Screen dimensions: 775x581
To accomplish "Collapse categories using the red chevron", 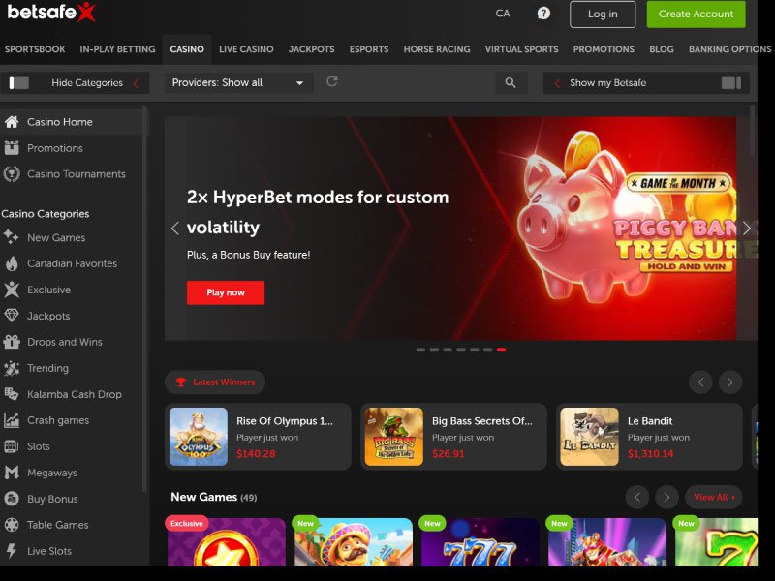I will (x=136, y=83).
